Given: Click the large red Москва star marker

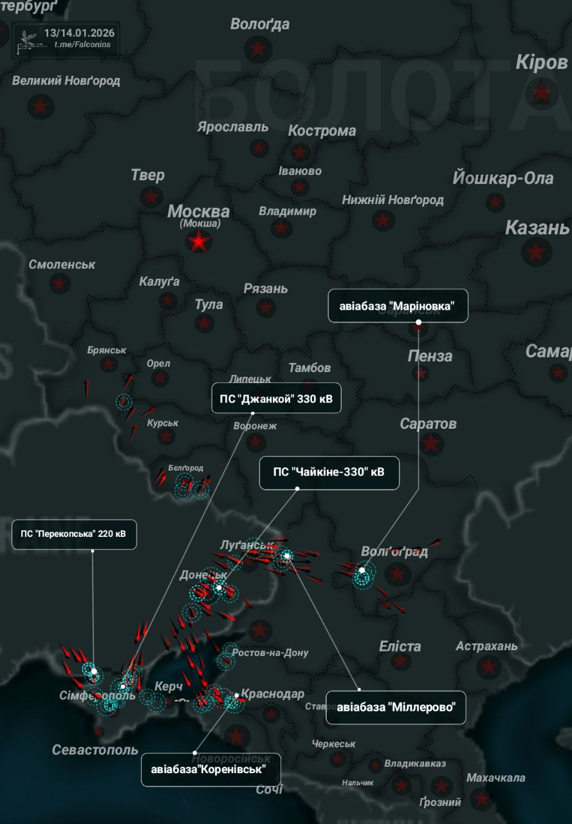Looking at the screenshot, I should (199, 242).
